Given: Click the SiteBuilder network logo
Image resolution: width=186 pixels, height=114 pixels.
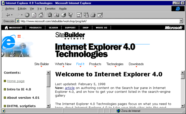Looking at the screenshot, I should click(x=70, y=36).
